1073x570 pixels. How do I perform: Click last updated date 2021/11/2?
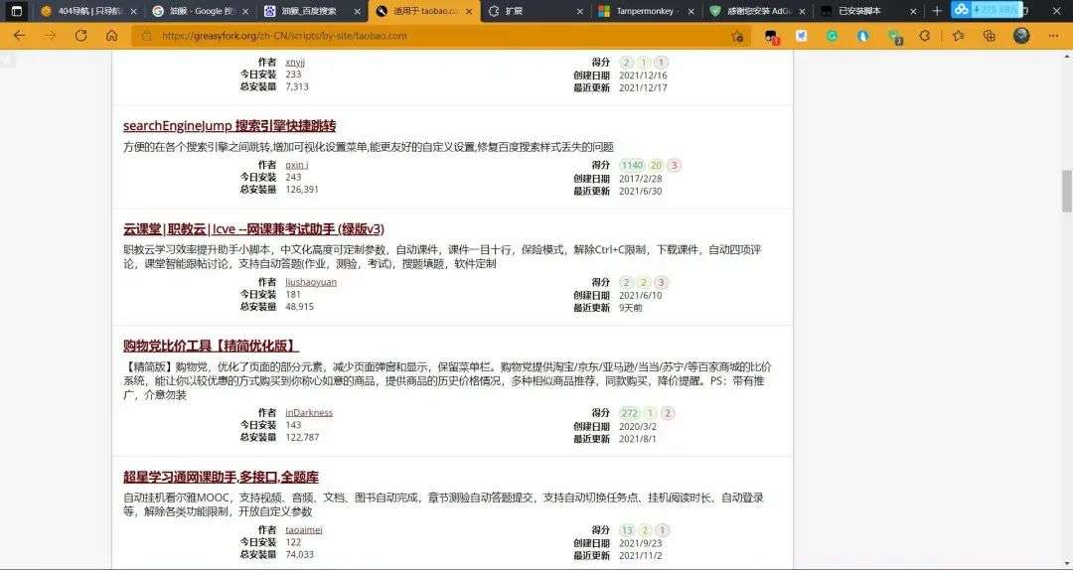(x=641, y=556)
